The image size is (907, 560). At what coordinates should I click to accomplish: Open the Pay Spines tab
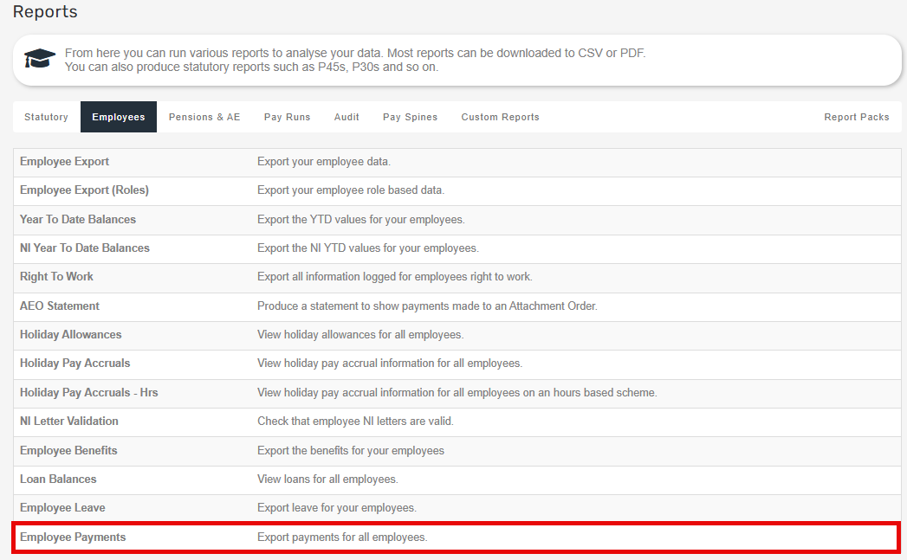coord(410,116)
